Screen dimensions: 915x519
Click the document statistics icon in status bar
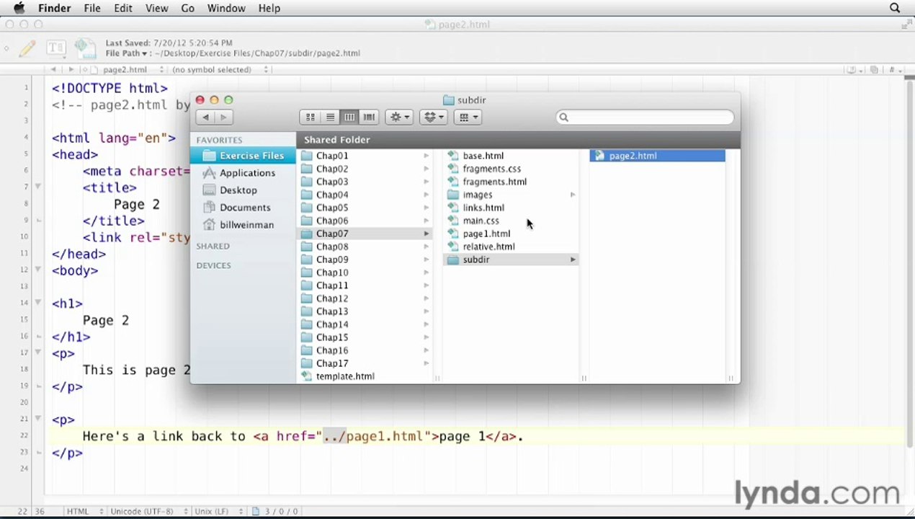pos(256,512)
